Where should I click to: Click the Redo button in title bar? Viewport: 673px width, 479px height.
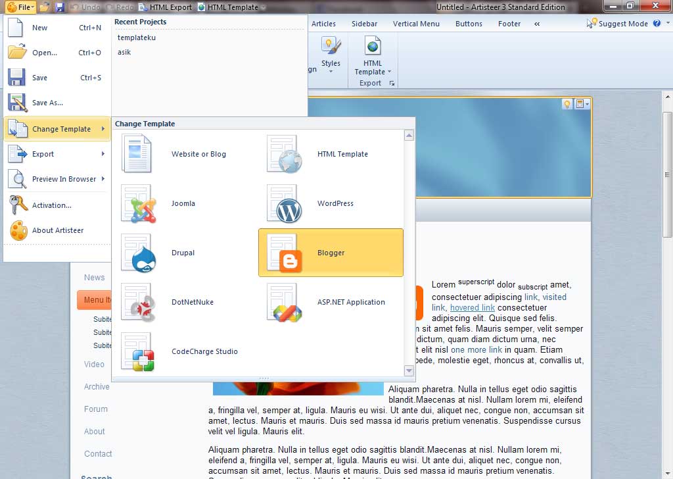tap(120, 7)
